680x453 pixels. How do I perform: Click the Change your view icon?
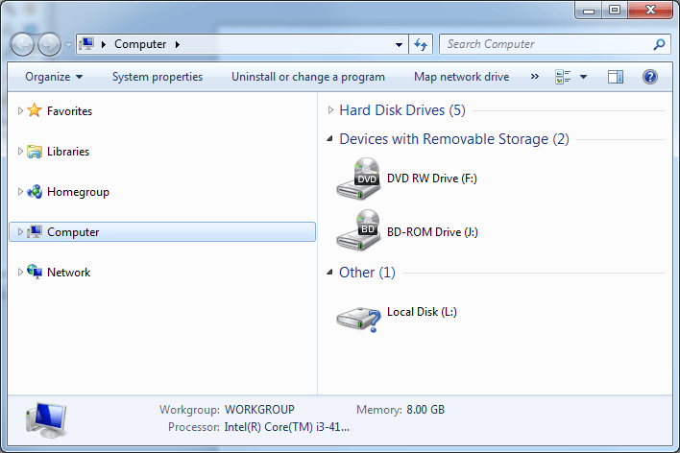point(563,77)
